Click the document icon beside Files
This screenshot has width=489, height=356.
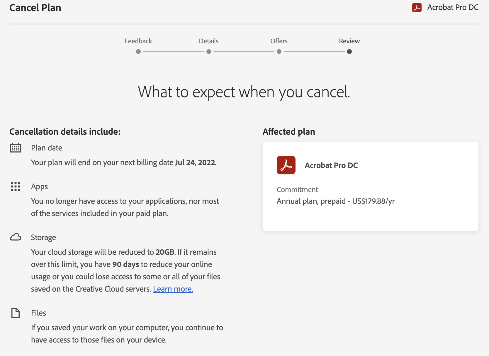tap(16, 313)
